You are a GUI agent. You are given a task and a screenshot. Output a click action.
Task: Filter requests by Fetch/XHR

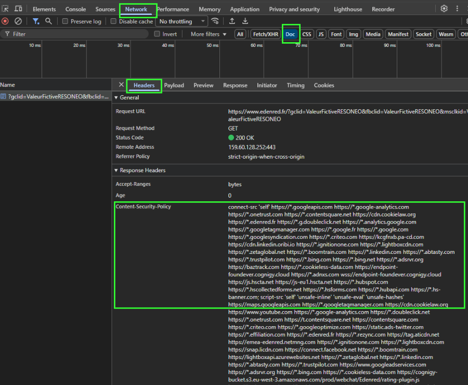(x=266, y=34)
